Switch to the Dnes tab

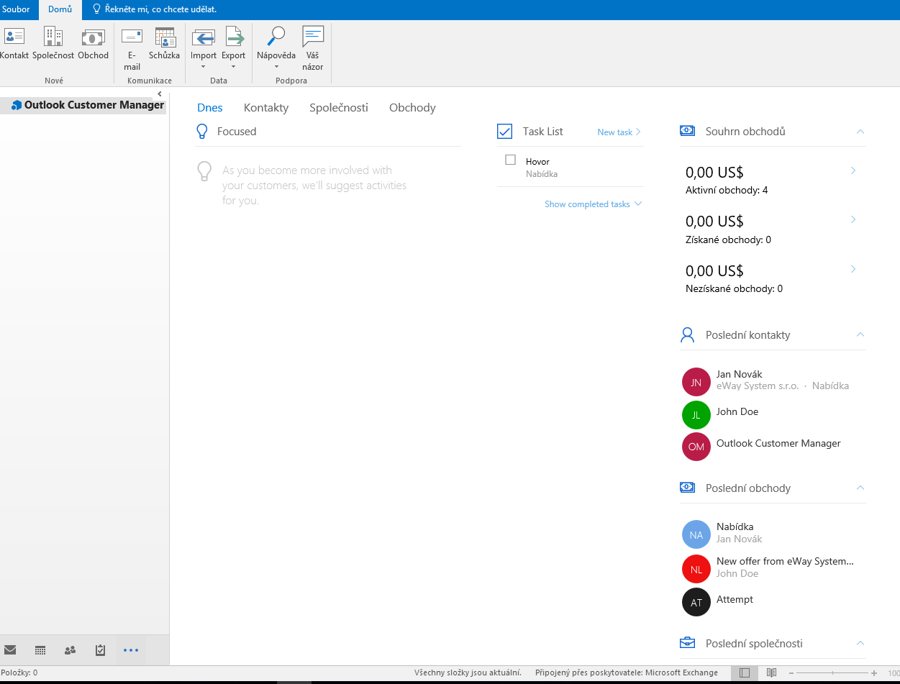click(210, 108)
